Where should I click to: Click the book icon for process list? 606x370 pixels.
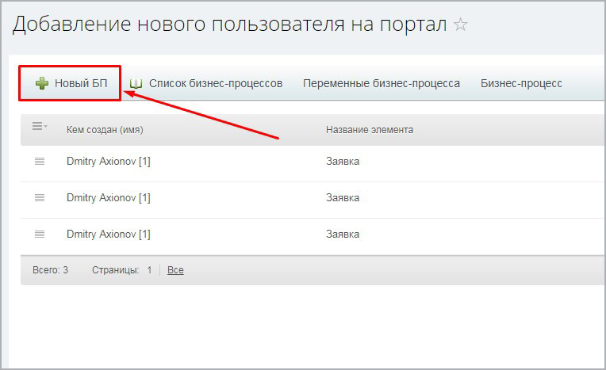[136, 83]
